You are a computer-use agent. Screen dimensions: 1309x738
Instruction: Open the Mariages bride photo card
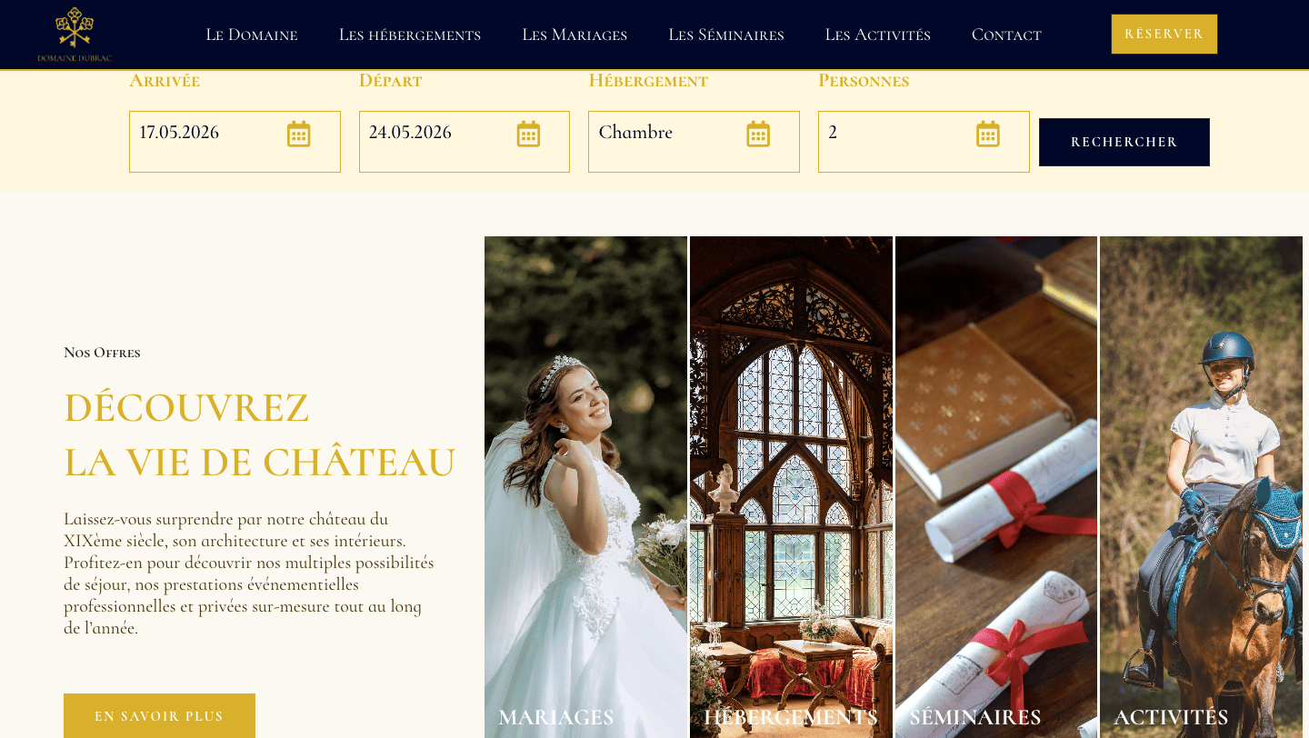[x=585, y=487]
